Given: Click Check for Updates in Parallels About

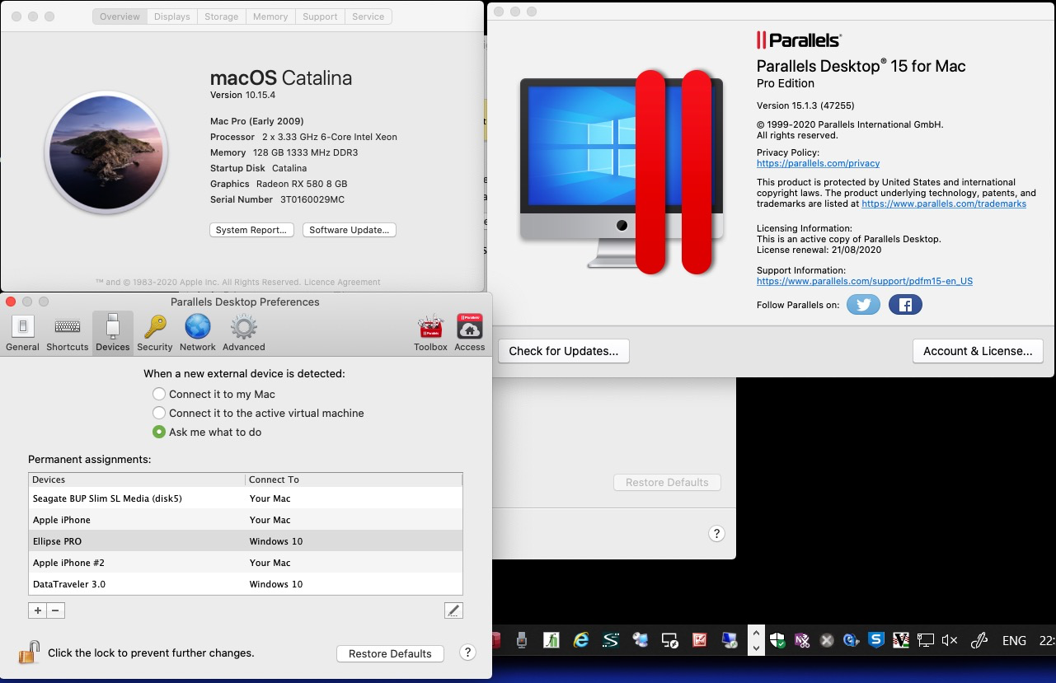Looking at the screenshot, I should [x=564, y=351].
